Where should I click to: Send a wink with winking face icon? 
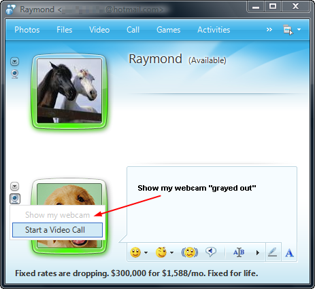point(161,252)
